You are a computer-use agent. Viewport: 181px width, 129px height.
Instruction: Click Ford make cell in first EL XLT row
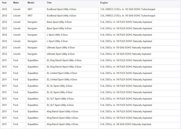coord(16,99)
